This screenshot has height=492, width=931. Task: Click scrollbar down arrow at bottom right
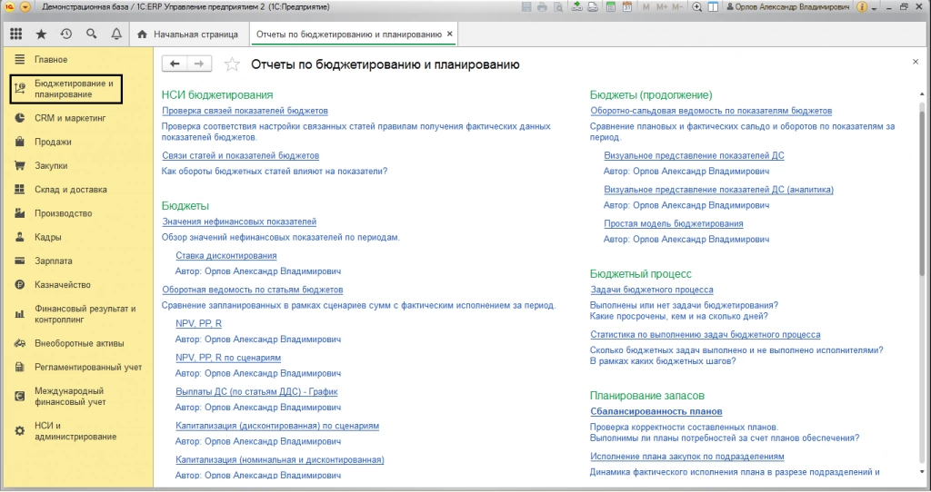pos(922,472)
